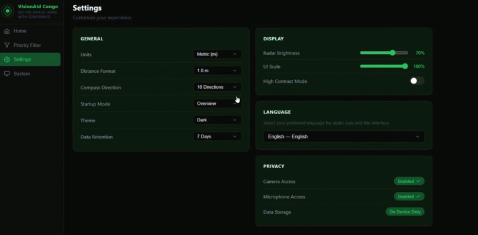Click the DISPLAY section heading

click(x=273, y=38)
